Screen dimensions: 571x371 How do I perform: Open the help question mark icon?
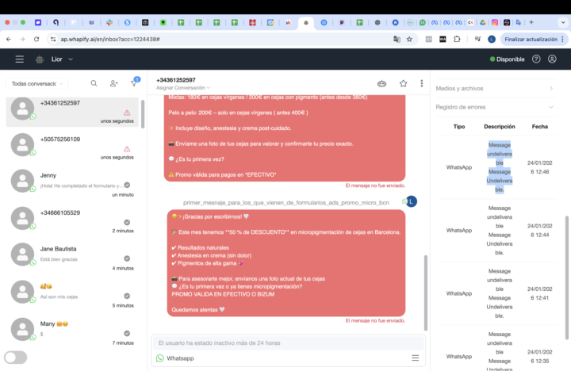coord(536,59)
